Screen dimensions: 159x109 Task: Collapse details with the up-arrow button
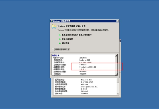(53, 50)
